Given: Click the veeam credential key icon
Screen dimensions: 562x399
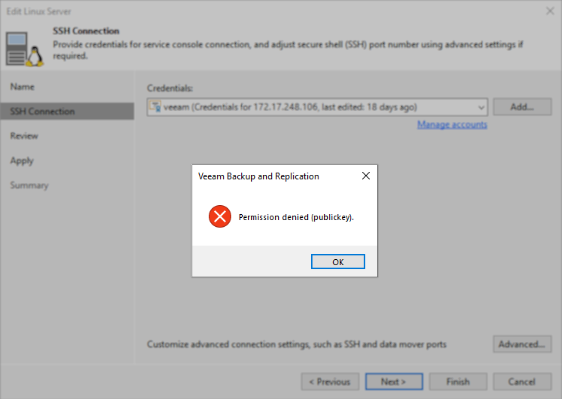Looking at the screenshot, I should 156,107.
